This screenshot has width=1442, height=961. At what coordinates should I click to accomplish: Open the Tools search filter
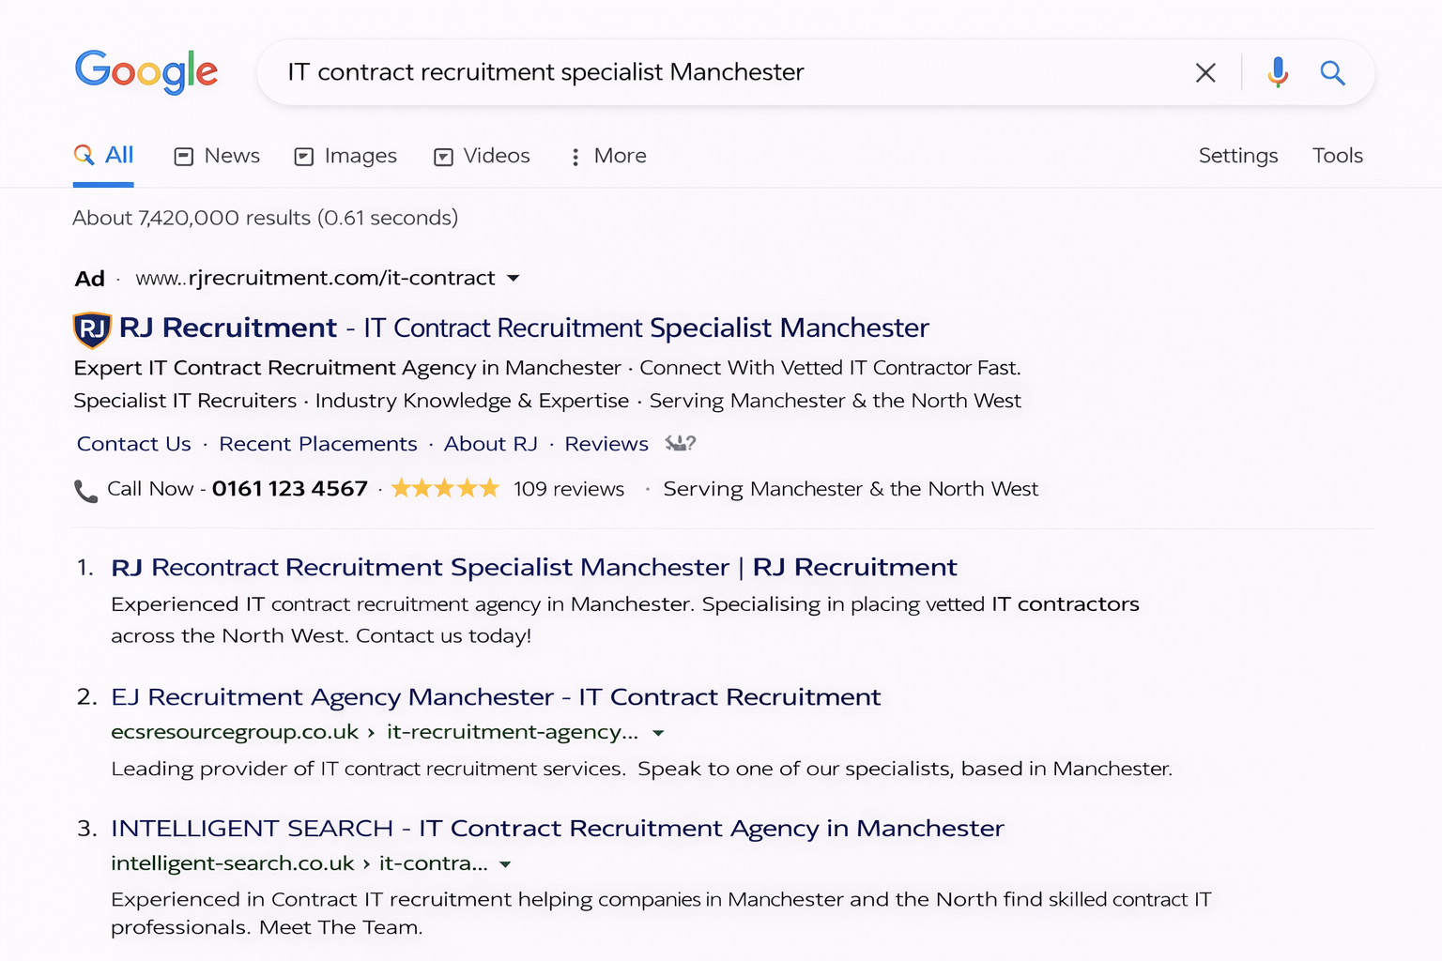click(x=1337, y=156)
